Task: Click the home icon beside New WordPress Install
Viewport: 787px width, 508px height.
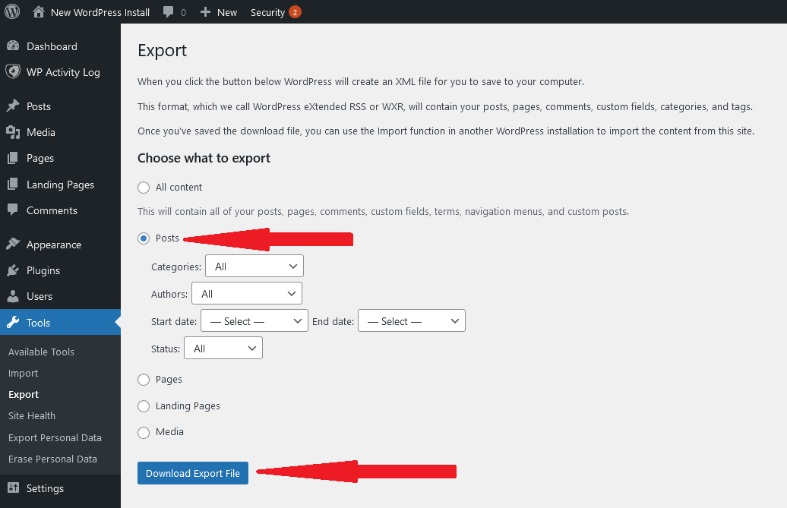Action: click(x=39, y=11)
